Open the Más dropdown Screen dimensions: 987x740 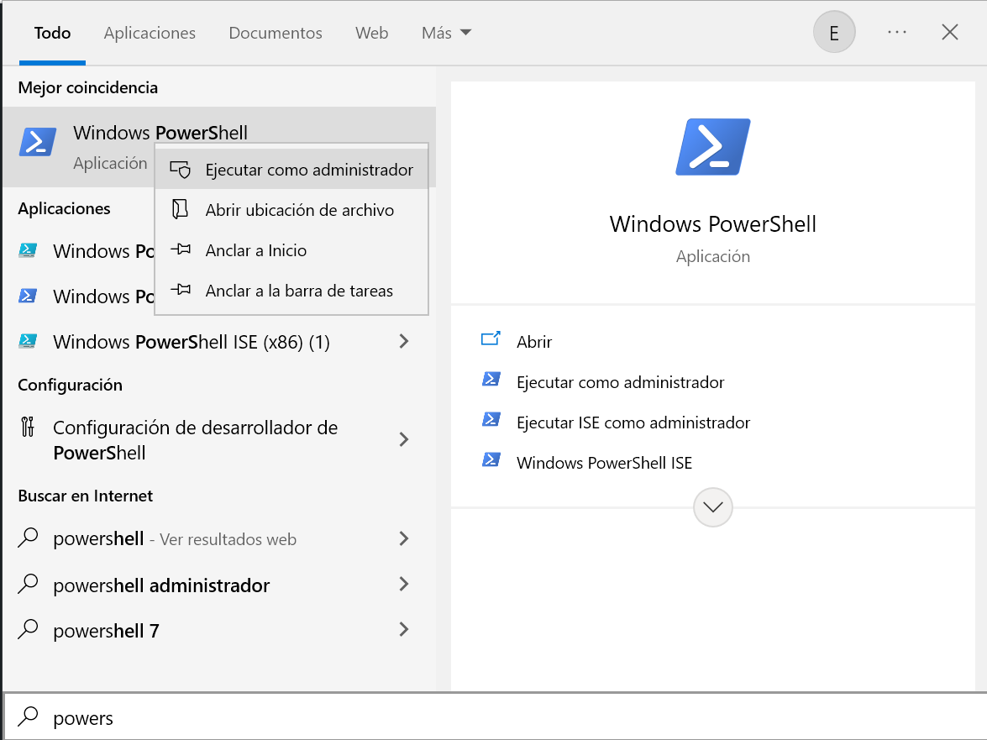pos(446,33)
